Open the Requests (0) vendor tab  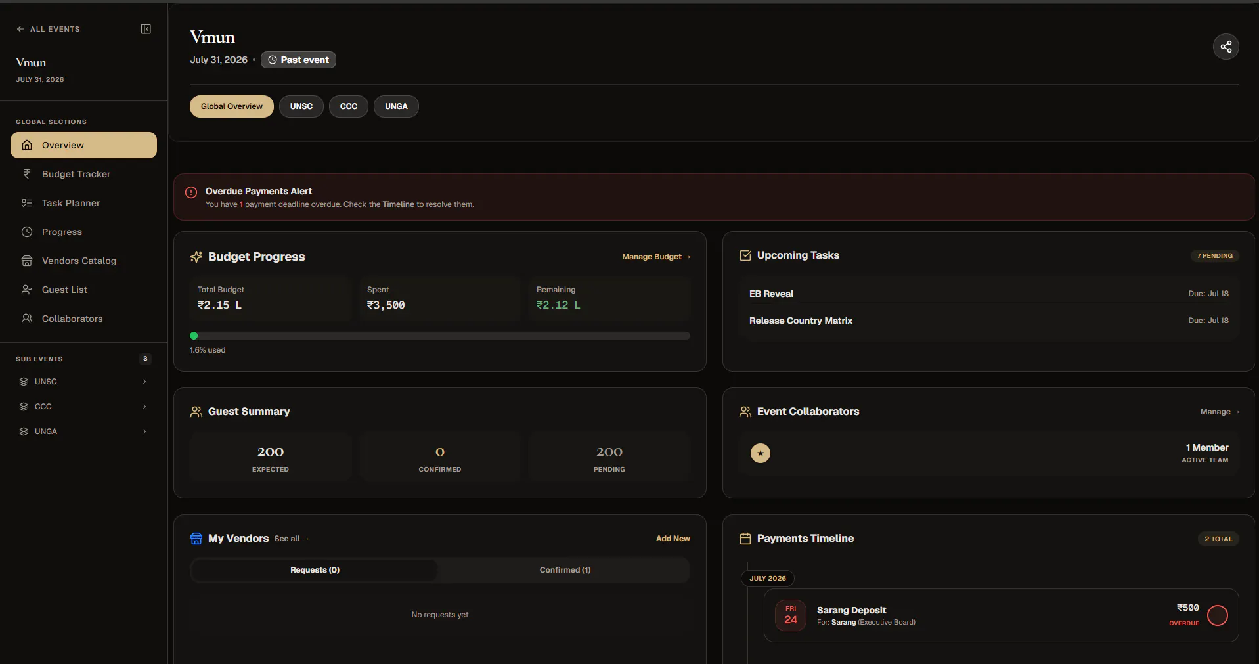[315, 570]
